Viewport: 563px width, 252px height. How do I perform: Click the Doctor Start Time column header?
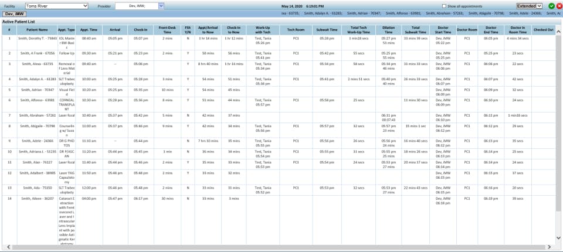coord(443,30)
